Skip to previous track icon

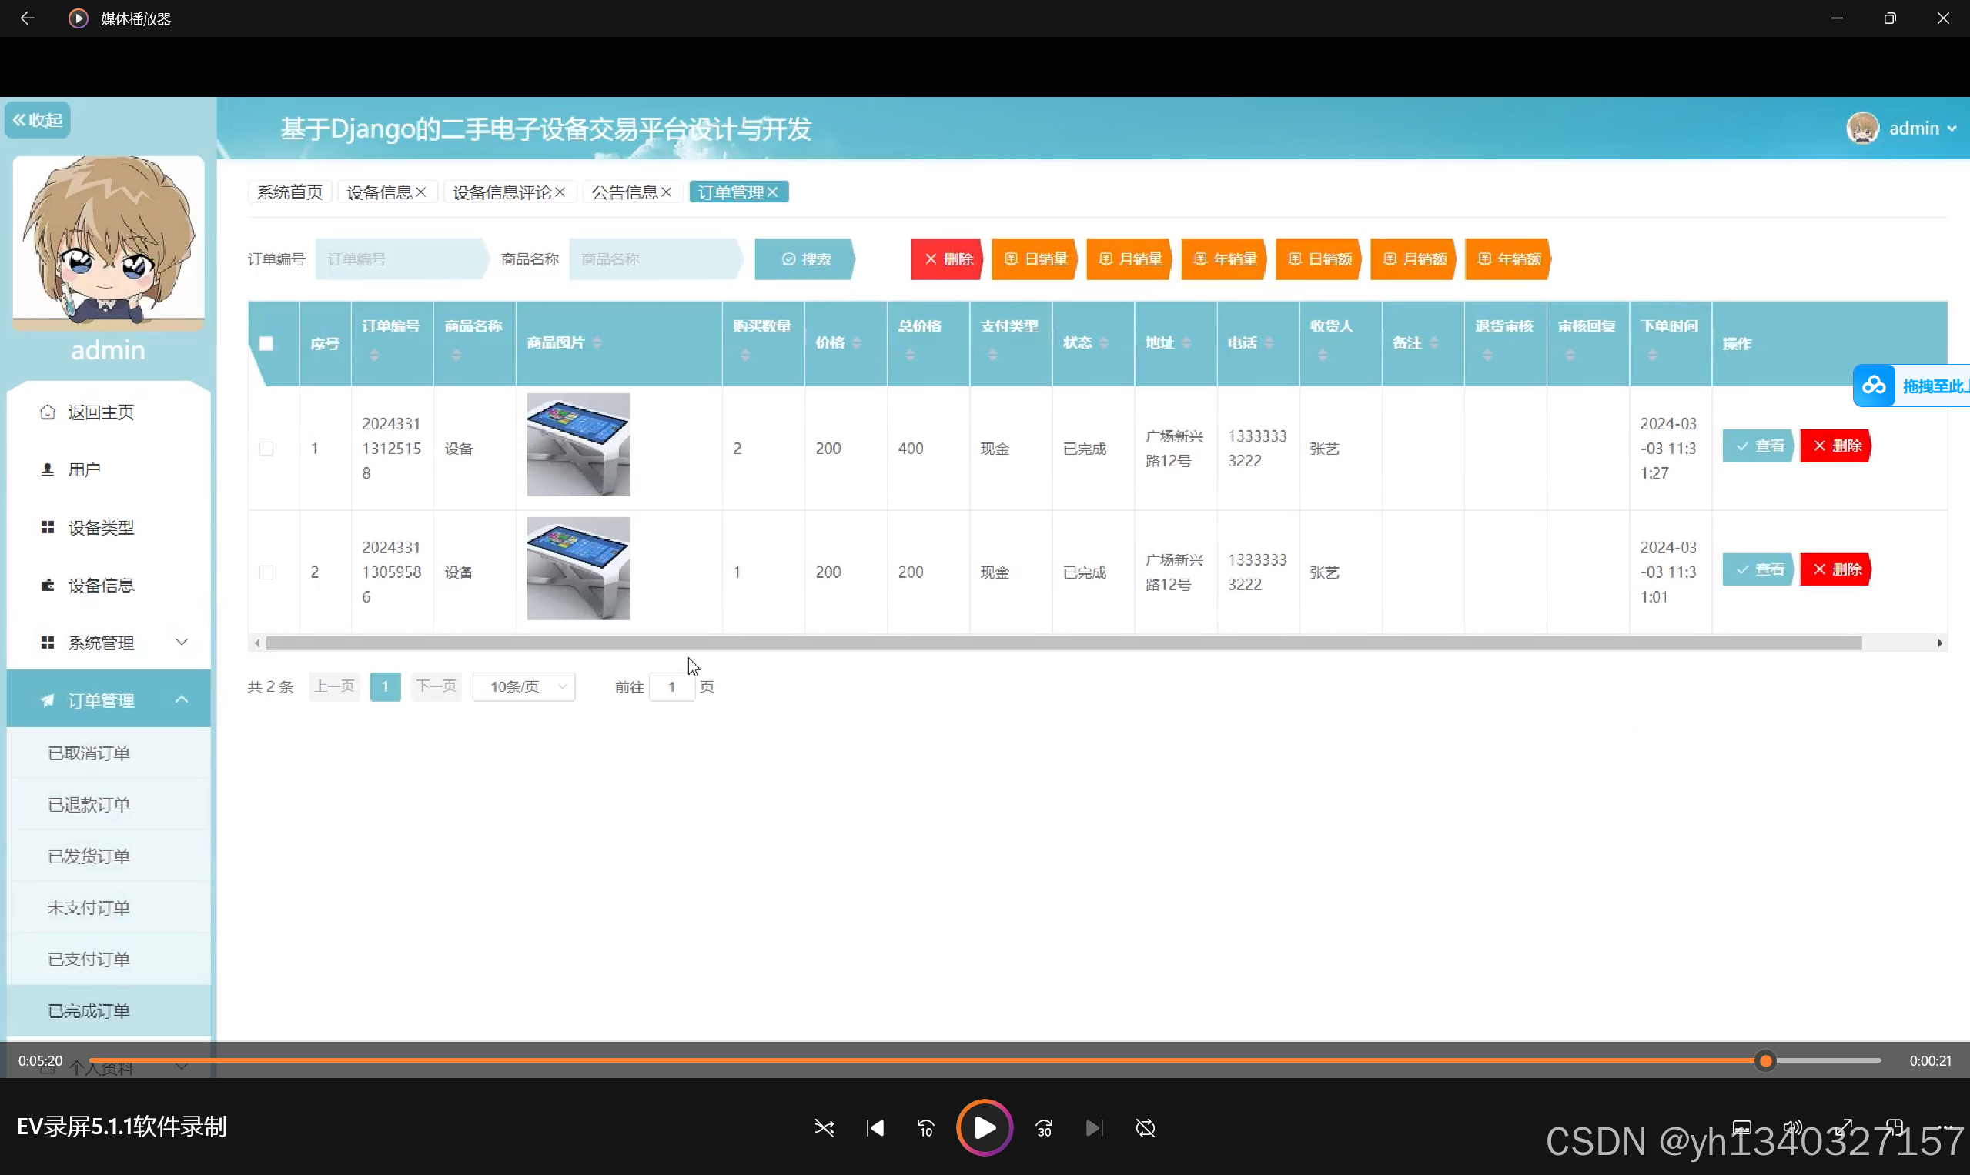[875, 1127]
